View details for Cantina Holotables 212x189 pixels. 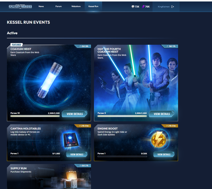coord(77,154)
